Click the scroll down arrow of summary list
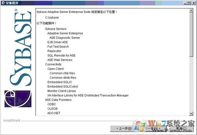The width and height of the screenshot is (197, 135). [x=191, y=114]
